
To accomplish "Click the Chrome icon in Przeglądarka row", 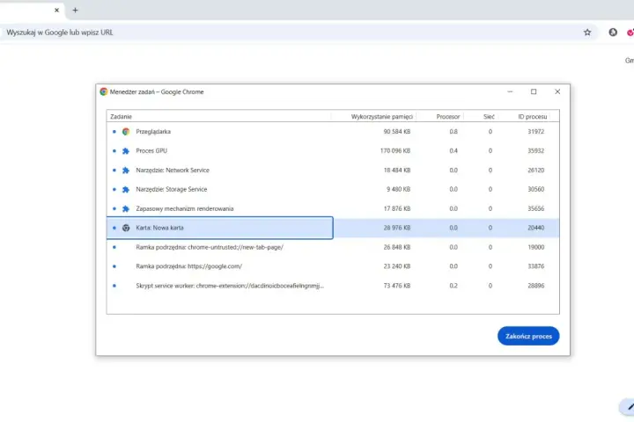I will pyautogui.click(x=126, y=132).
